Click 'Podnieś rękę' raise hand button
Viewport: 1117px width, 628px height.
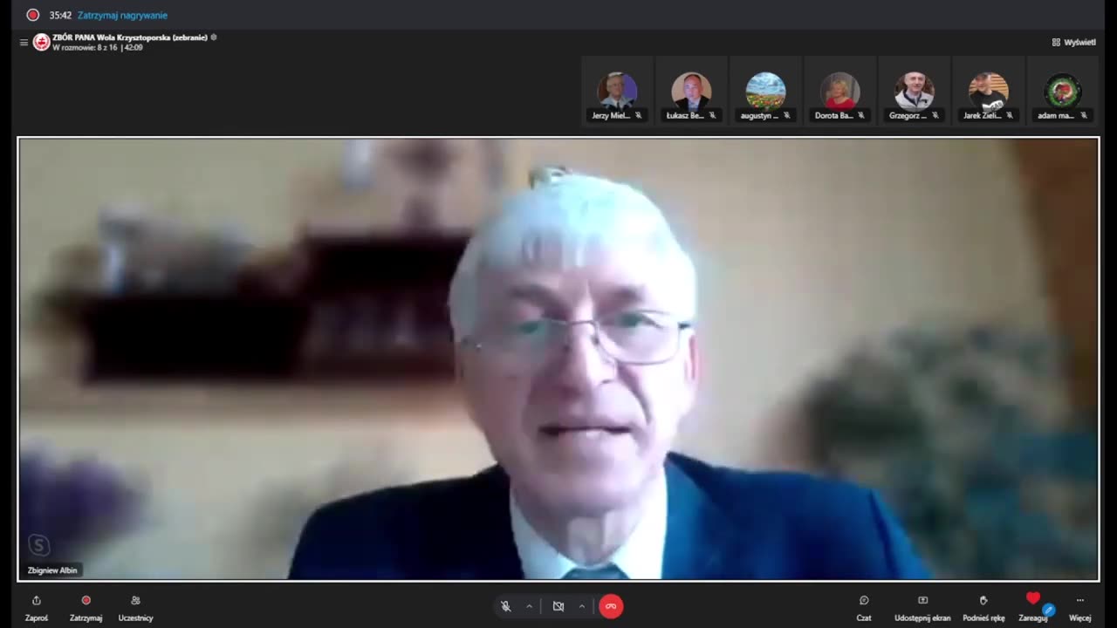coord(983,608)
